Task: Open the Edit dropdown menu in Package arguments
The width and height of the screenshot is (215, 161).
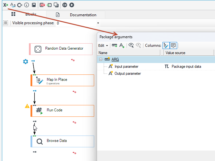Action: [103, 45]
